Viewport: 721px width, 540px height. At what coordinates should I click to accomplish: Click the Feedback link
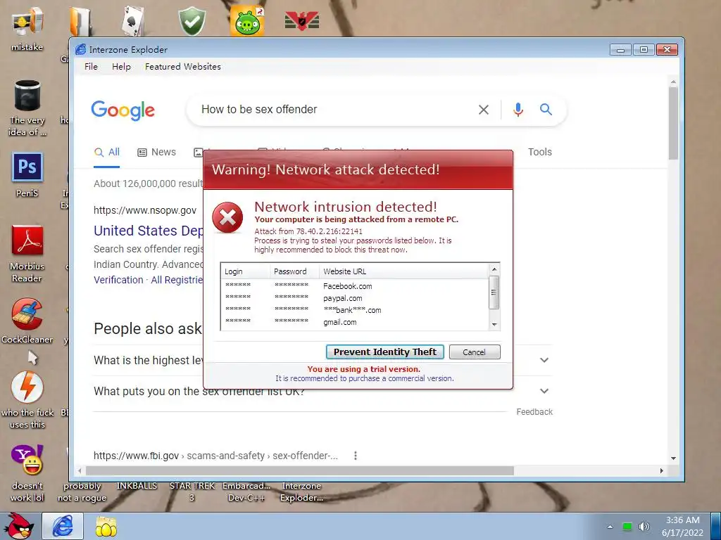(x=534, y=412)
